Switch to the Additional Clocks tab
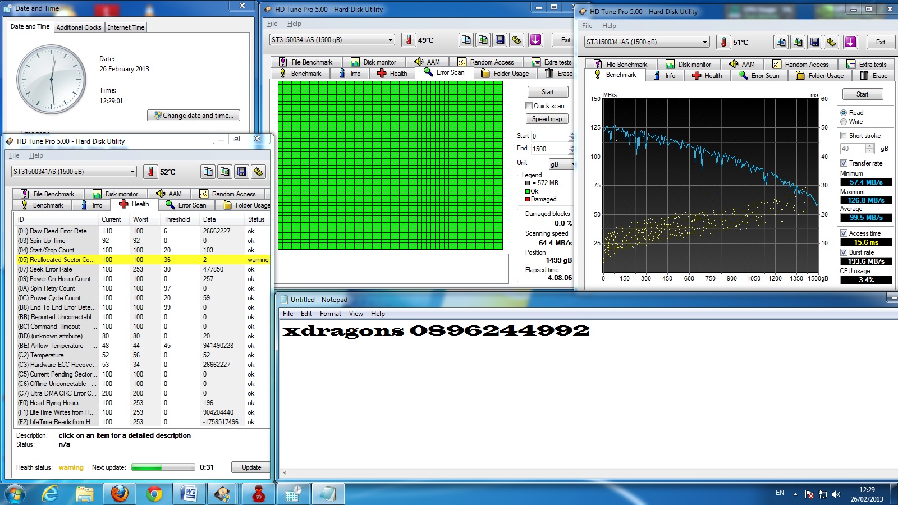The width and height of the screenshot is (898, 505). 79,27
